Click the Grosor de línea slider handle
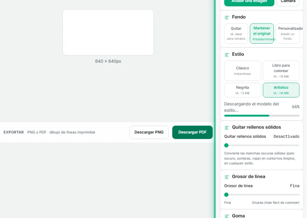 (x=226, y=195)
